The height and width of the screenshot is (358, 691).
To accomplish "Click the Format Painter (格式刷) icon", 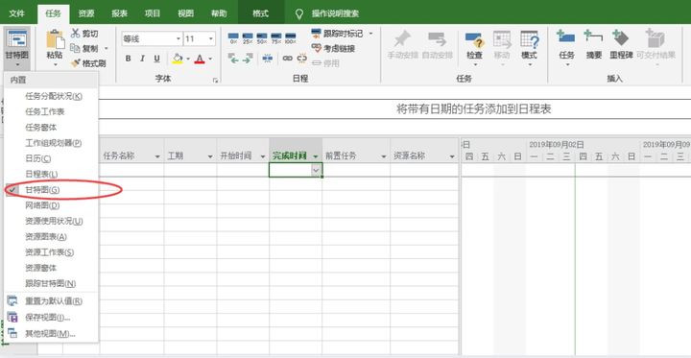I will [x=76, y=63].
